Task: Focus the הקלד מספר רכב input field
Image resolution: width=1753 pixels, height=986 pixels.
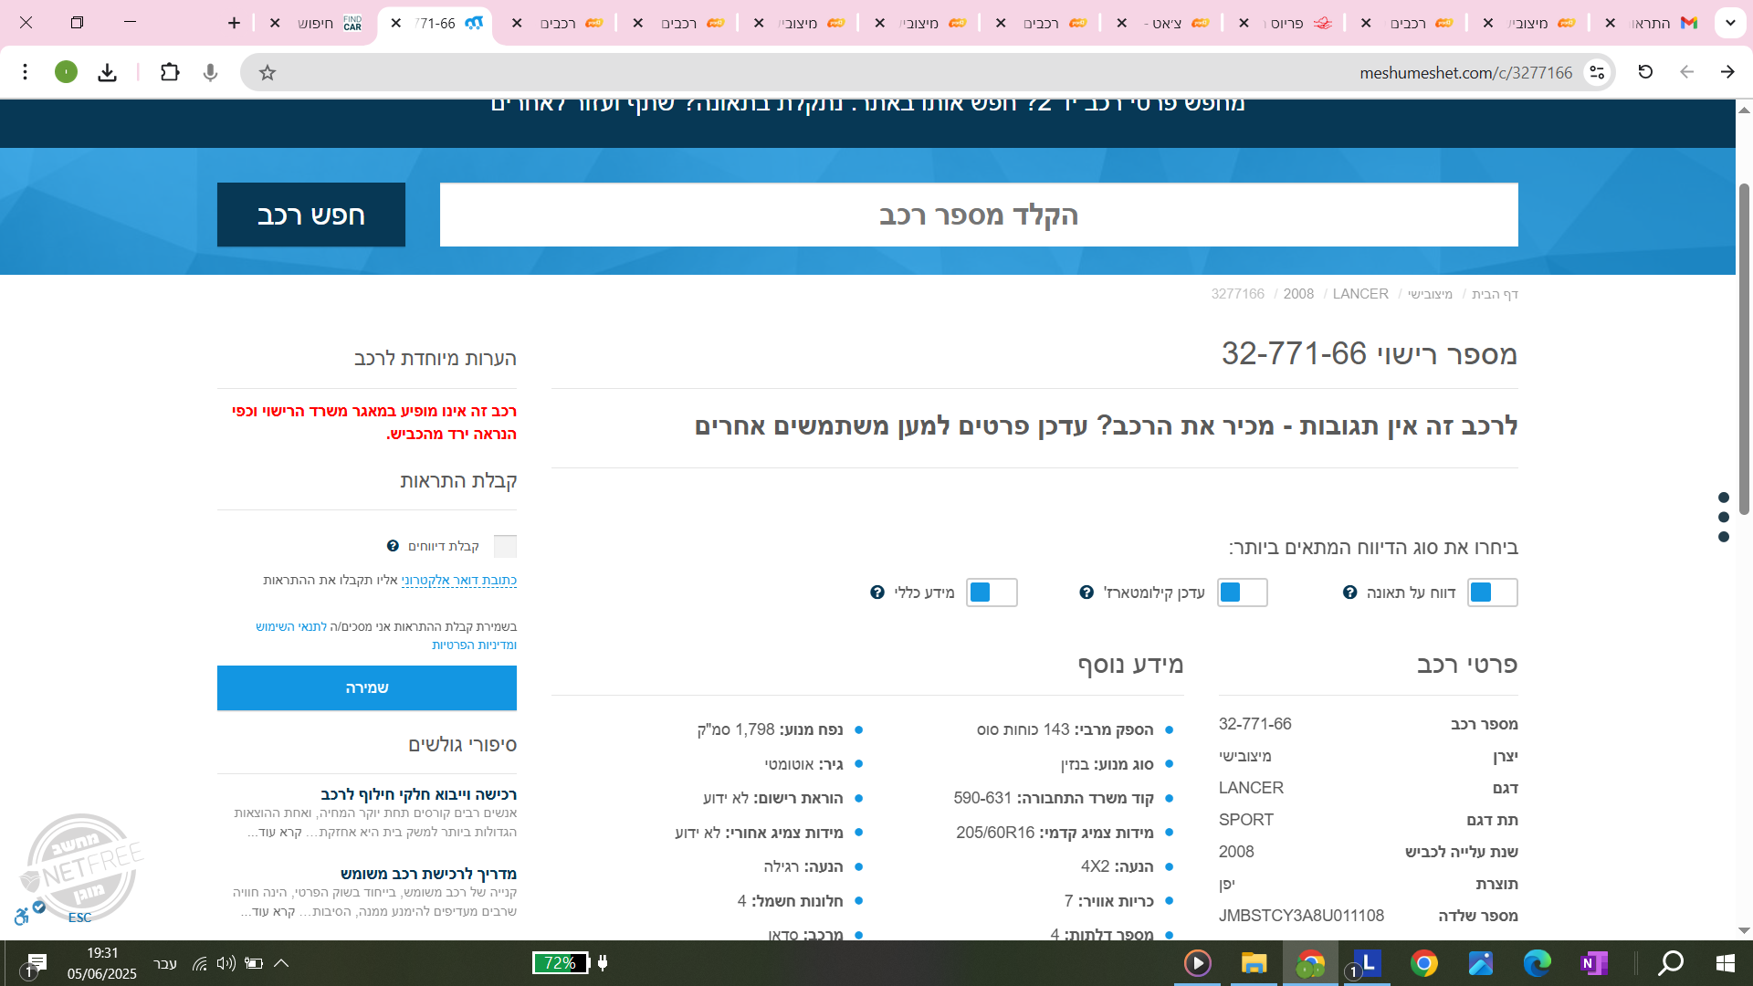Action: [979, 215]
